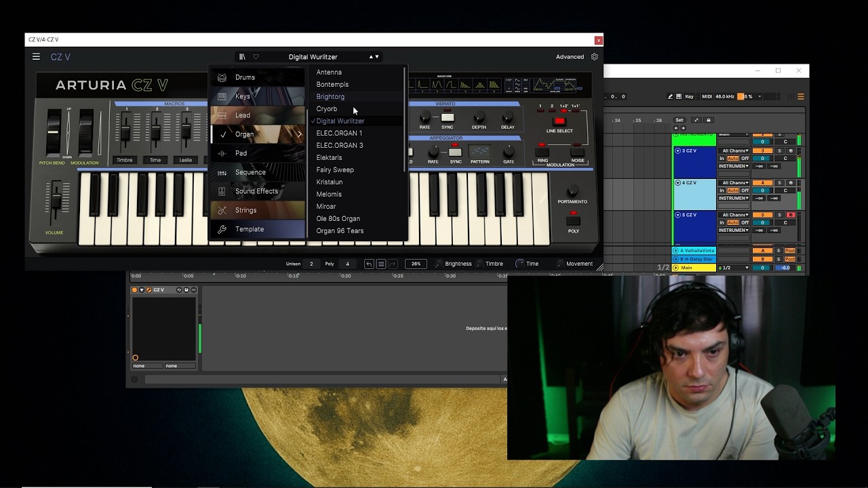This screenshot has height=488, width=868.
Task: Click the Unison voice count field
Action: tap(311, 264)
